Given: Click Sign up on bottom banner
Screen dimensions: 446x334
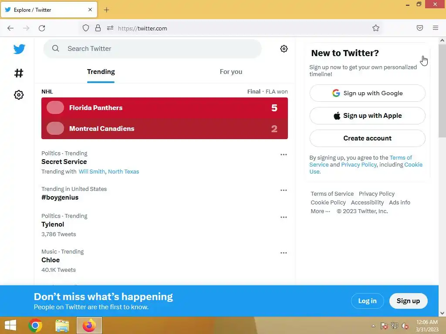Looking at the screenshot, I should [408, 301].
